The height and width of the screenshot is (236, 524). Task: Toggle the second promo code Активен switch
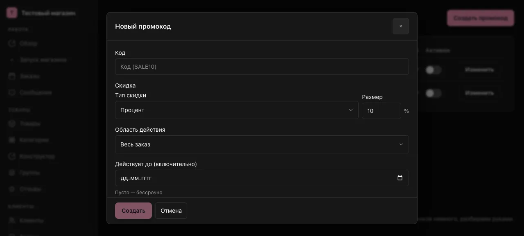tap(433, 93)
